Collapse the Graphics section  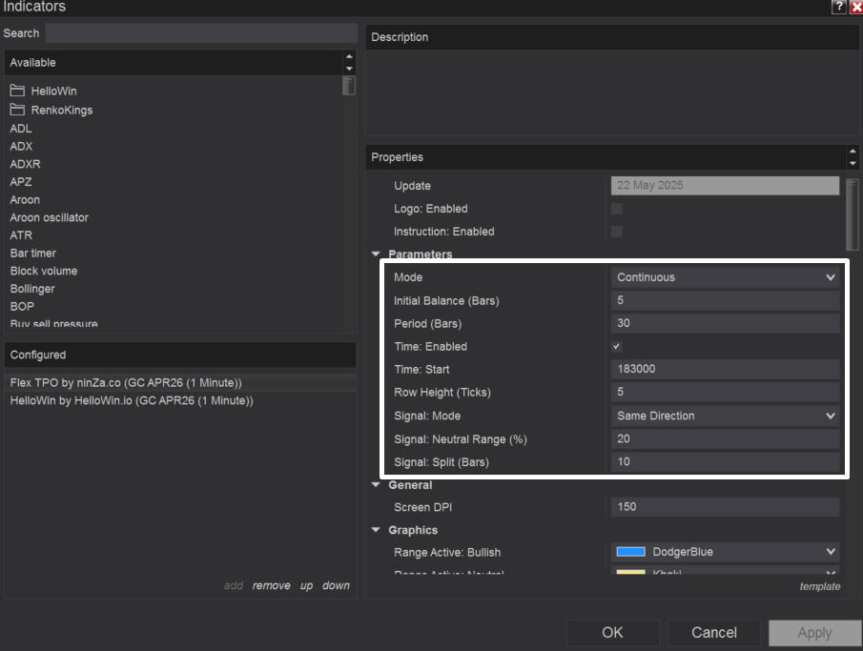tap(376, 530)
